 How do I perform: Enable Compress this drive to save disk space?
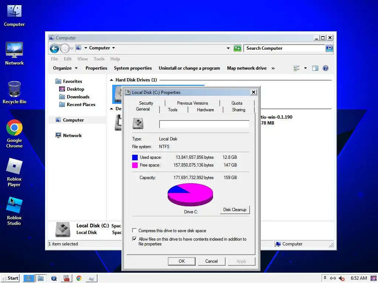[x=134, y=231]
